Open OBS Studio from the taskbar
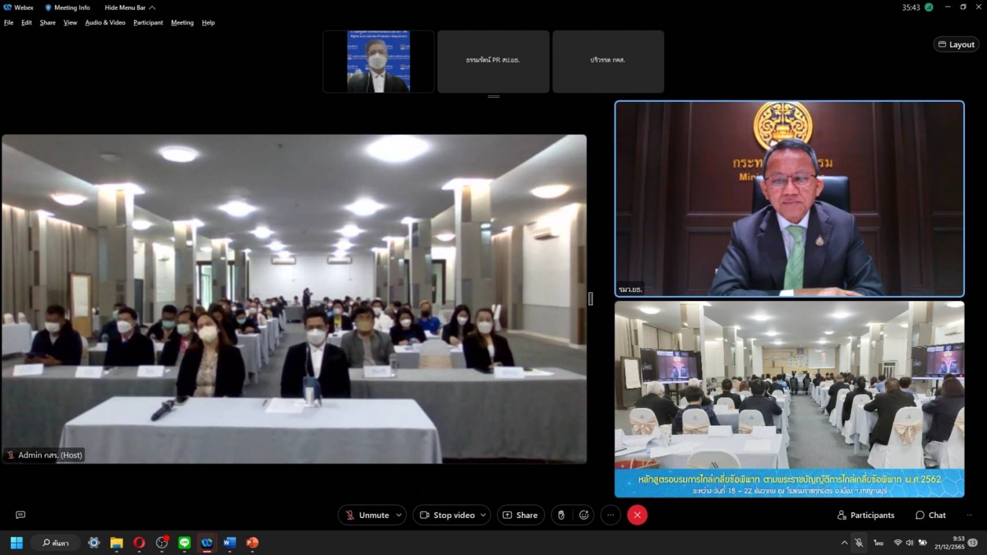Viewport: 987px width, 555px height. click(x=162, y=543)
